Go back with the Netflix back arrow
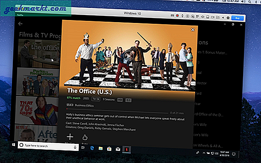 20,24
